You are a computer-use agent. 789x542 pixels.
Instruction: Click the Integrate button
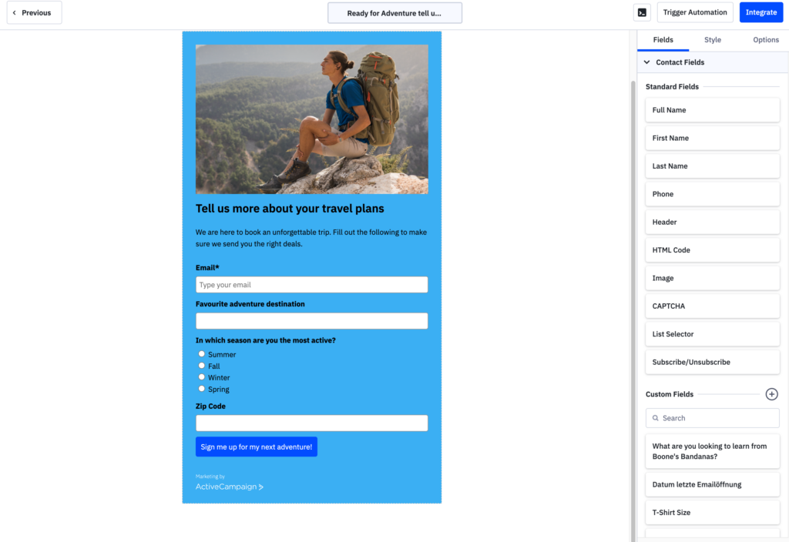click(x=760, y=12)
